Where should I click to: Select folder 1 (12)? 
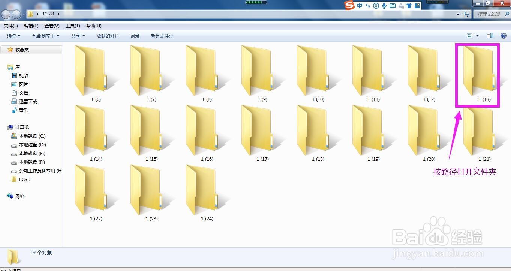[429, 73]
